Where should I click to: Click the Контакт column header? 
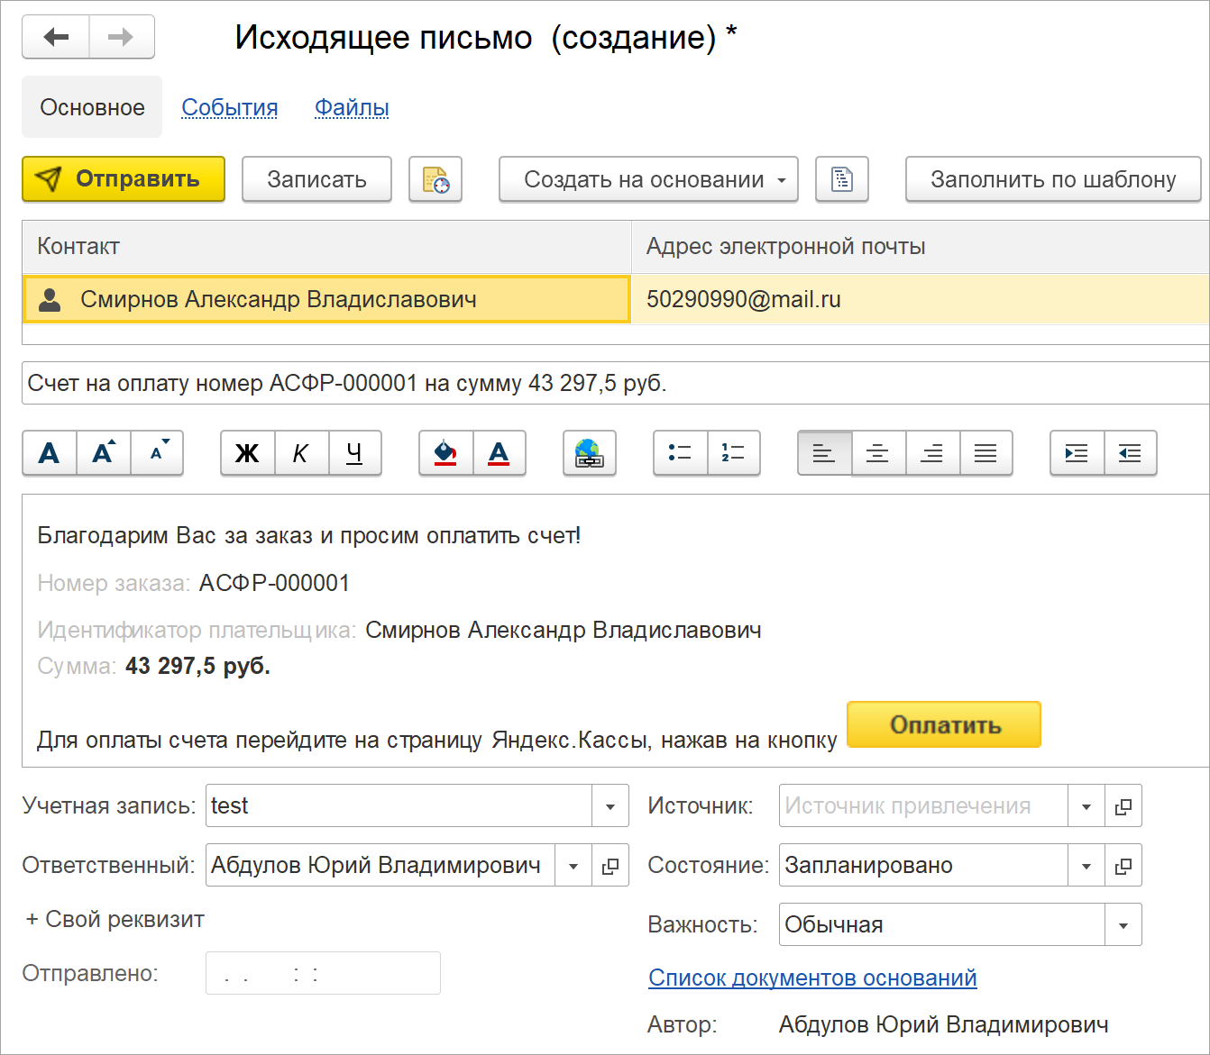(326, 247)
